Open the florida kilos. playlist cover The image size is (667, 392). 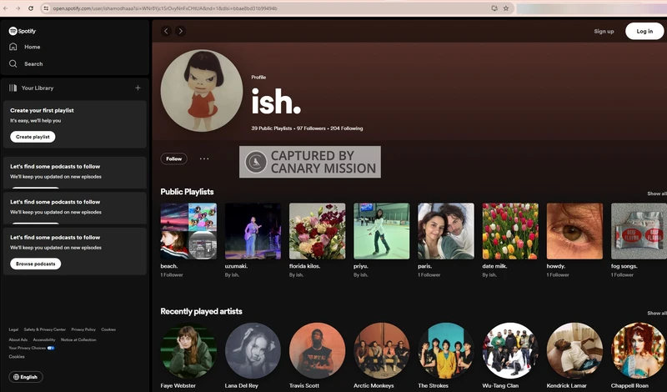[318, 231]
